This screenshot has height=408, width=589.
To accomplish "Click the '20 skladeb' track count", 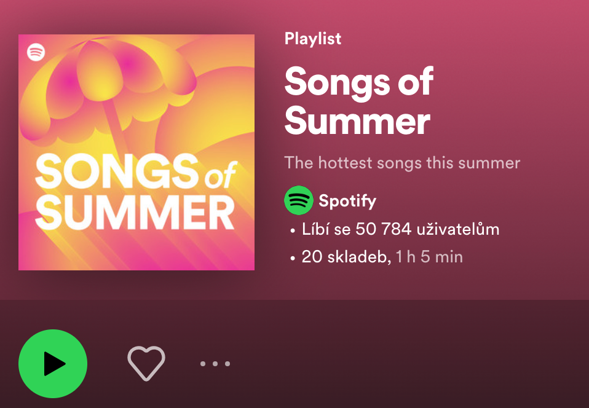I will (346, 257).
